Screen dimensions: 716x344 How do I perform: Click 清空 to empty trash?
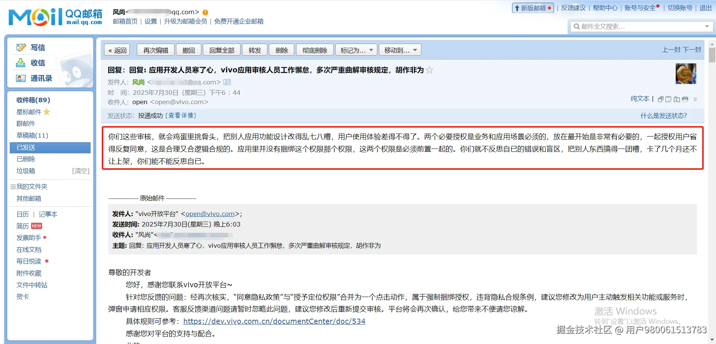(x=81, y=171)
